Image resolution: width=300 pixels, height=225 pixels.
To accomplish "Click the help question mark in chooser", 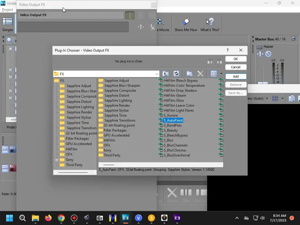I will tap(227, 50).
